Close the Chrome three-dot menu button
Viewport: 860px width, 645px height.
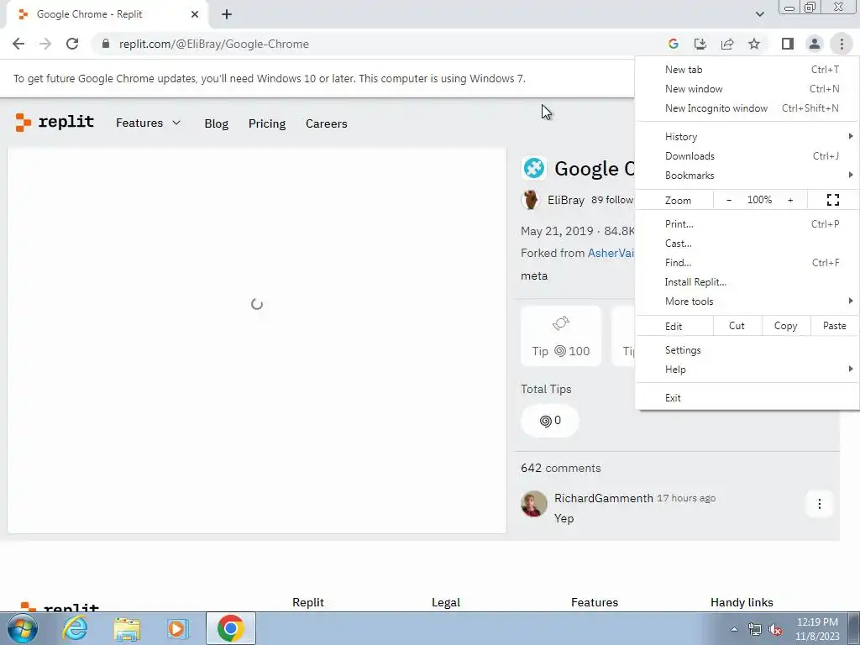click(x=842, y=44)
